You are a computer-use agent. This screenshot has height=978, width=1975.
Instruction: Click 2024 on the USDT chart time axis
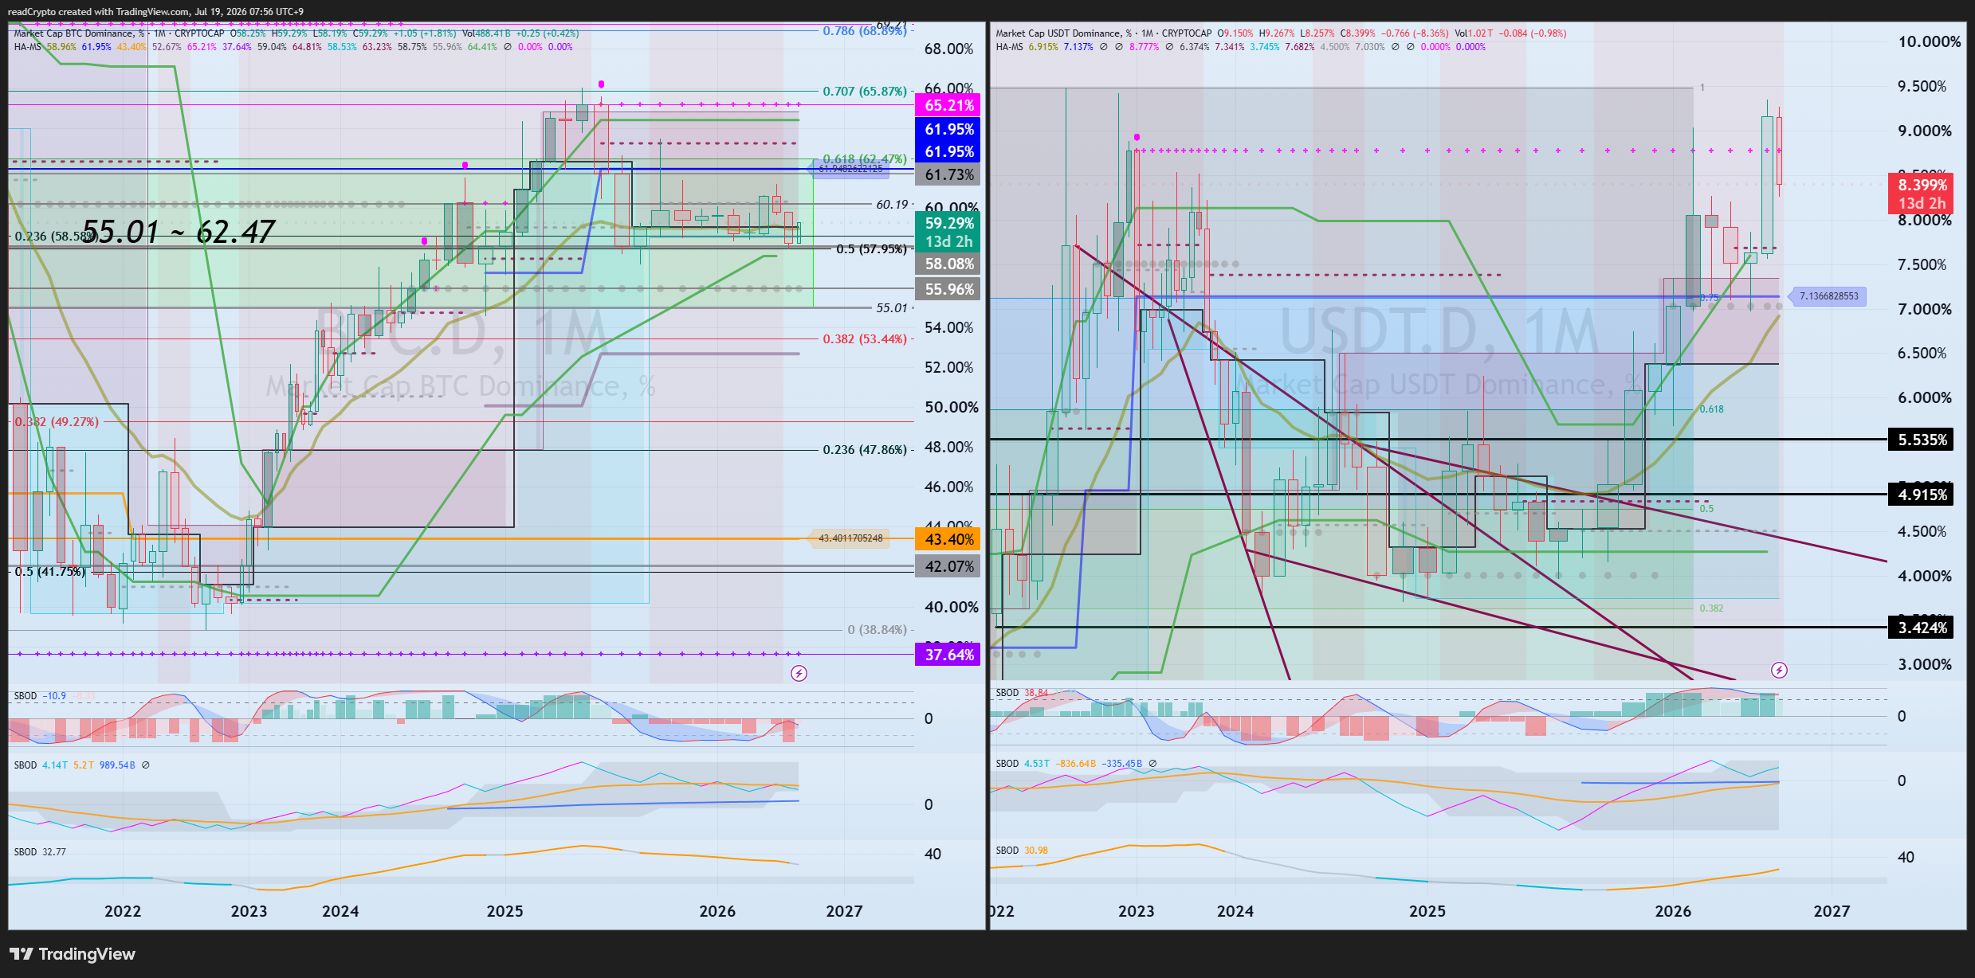[x=1235, y=911]
